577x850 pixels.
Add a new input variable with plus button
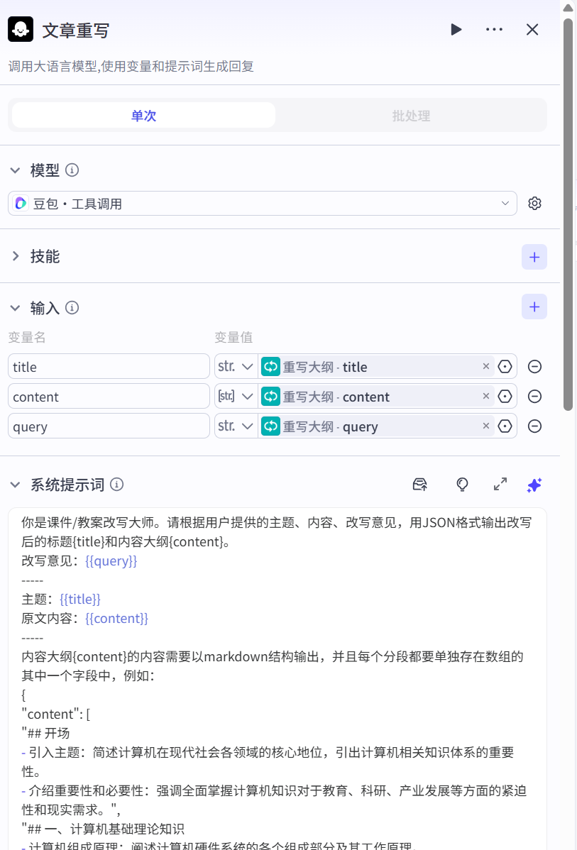tap(534, 307)
